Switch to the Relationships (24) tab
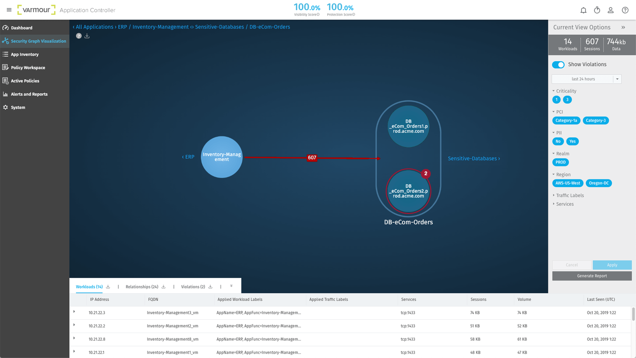 142,287
